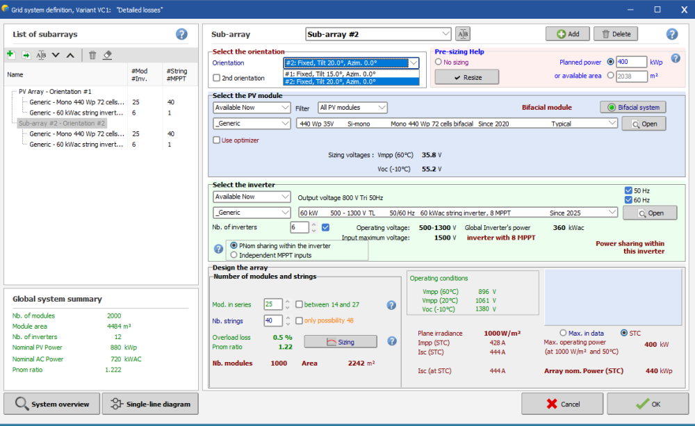Click the duplicate subarray green arrow icon
695x426 pixels.
click(26, 55)
